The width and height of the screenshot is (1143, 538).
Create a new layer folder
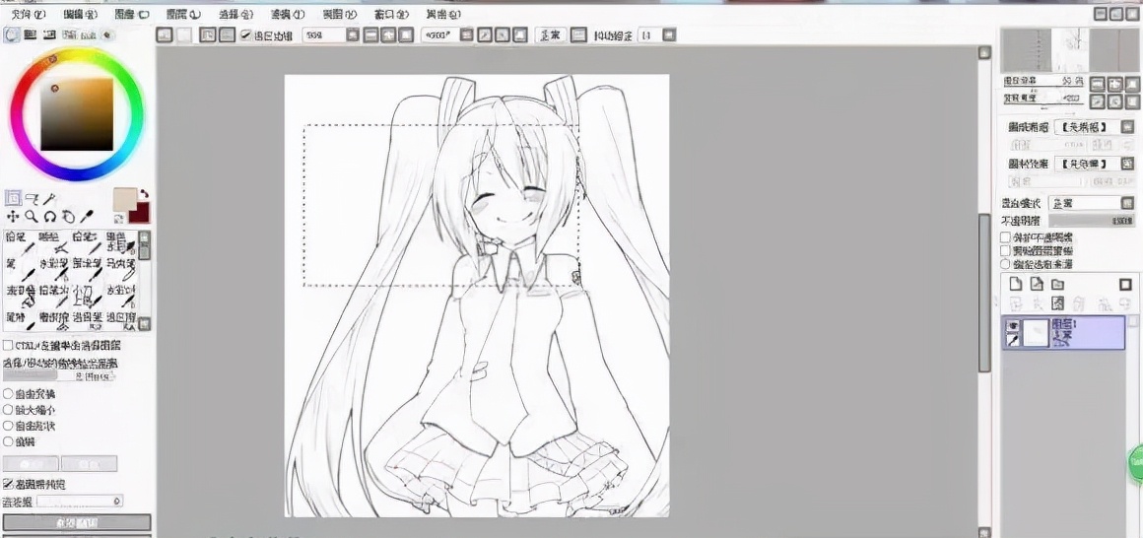click(1057, 285)
